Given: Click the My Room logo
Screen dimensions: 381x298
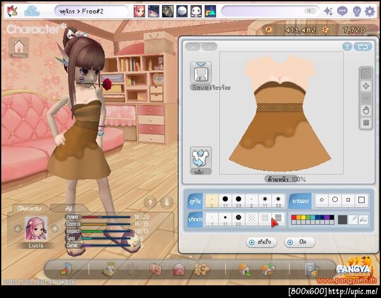Looking at the screenshot, I should [32, 11].
